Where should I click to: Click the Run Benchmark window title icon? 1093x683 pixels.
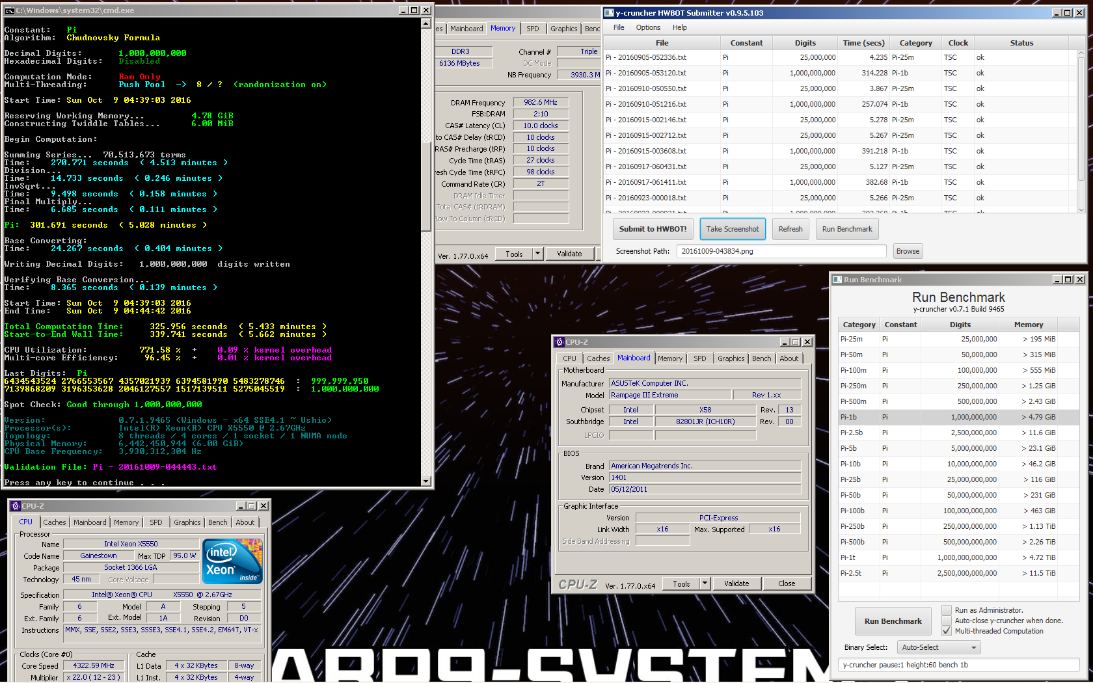(837, 280)
